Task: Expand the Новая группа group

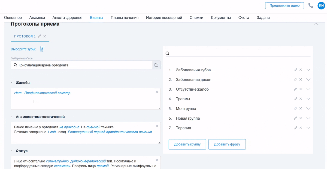Action: 308,118
